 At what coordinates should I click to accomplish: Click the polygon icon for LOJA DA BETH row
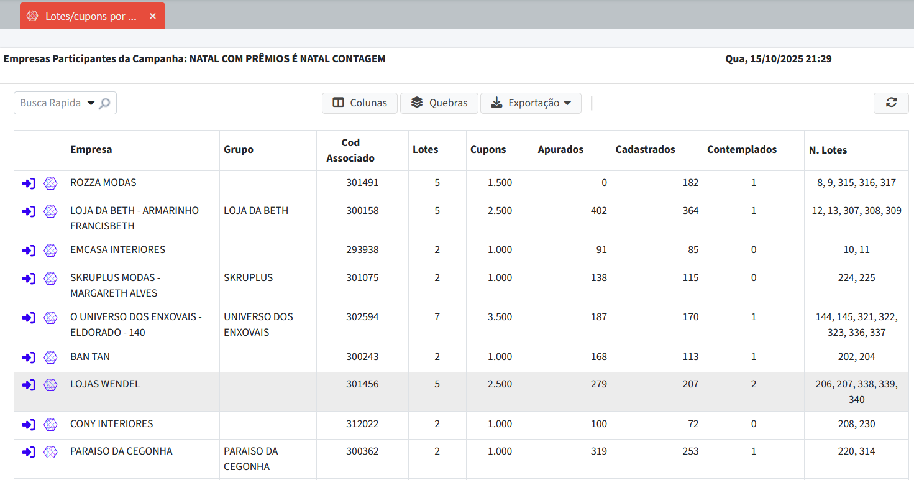pyautogui.click(x=50, y=211)
